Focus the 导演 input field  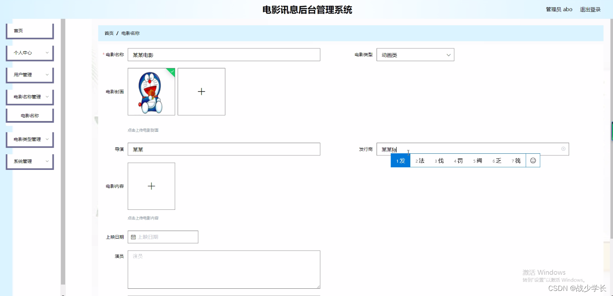(224, 149)
